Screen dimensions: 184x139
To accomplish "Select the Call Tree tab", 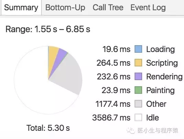I will tap(108, 8).
